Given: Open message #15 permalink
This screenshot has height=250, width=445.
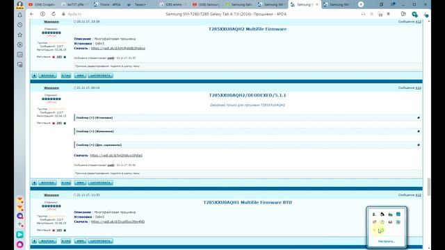Looking at the screenshot, I should click(x=419, y=195).
